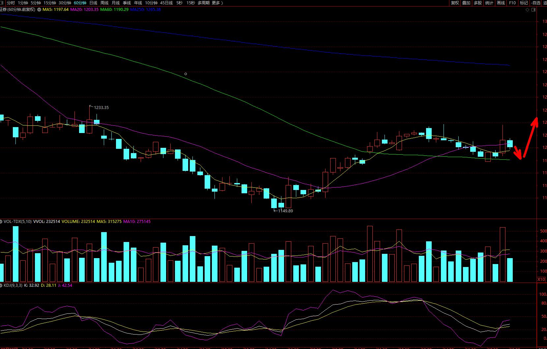Select the active 60分钟 period tab
The width and height of the screenshot is (547, 349).
pyautogui.click(x=80, y=3)
